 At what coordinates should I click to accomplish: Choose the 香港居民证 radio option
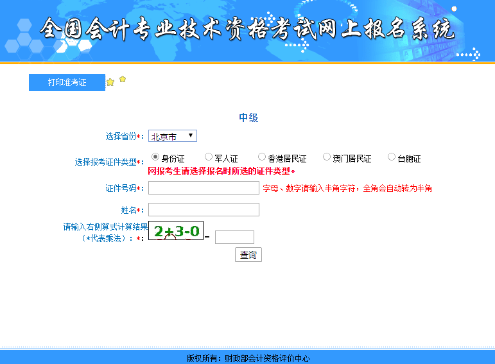click(x=262, y=157)
